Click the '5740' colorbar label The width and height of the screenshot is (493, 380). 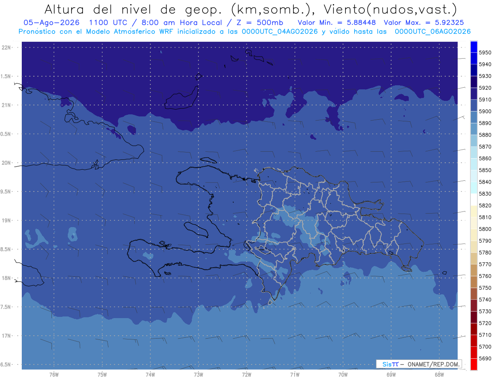485,300
